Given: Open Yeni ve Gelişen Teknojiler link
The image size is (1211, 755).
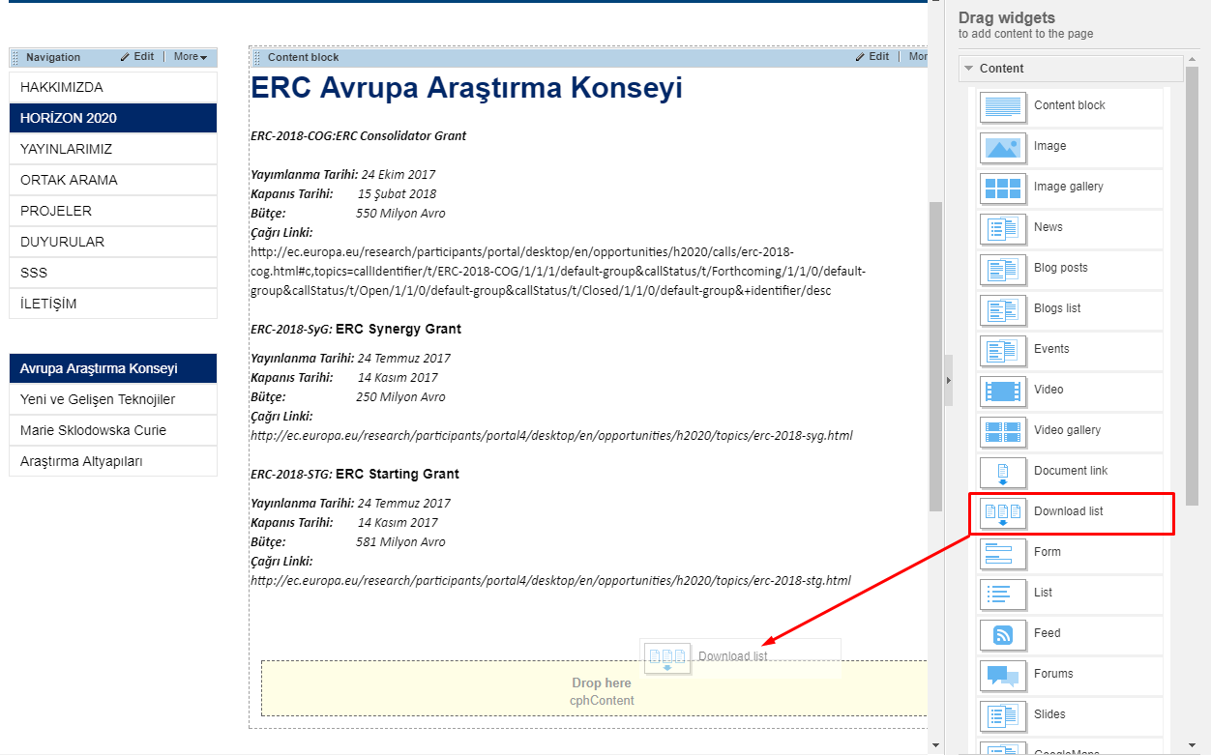Looking at the screenshot, I should coord(113,399).
